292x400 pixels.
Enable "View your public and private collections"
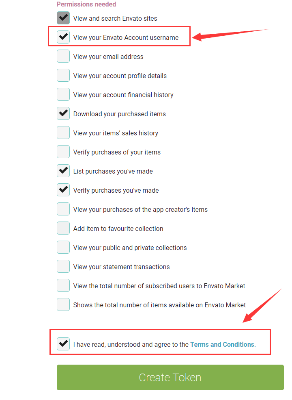pos(63,247)
